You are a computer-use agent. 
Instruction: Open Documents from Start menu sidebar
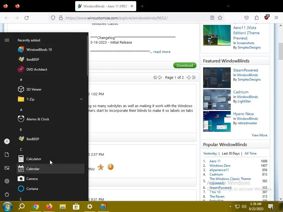pos(7,155)
